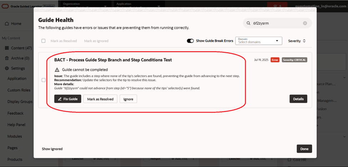Toggle Show Guide Break Errors switch
348x167 pixels.
point(190,41)
